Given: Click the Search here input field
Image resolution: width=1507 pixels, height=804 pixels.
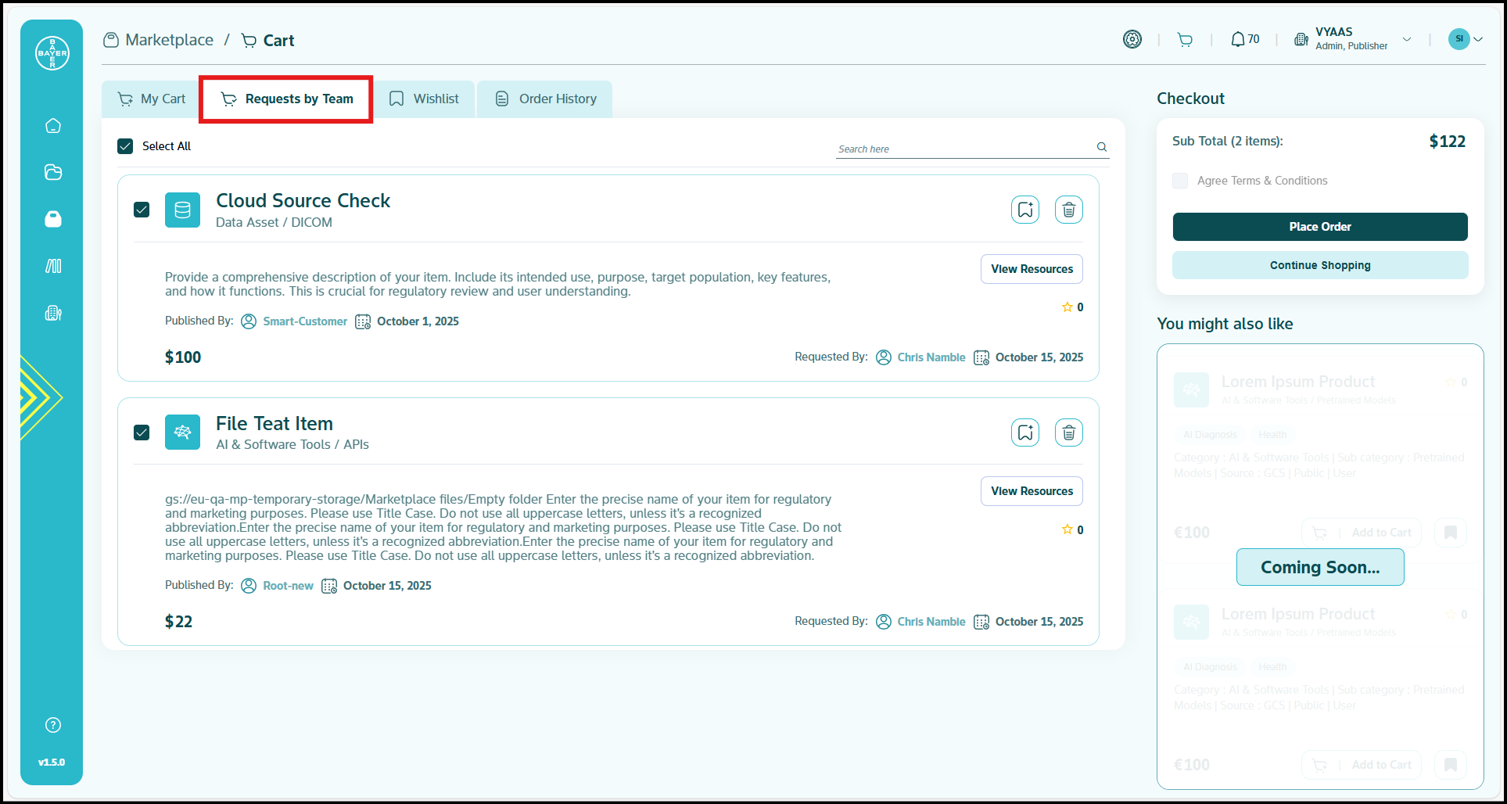Looking at the screenshot, I should (x=963, y=149).
